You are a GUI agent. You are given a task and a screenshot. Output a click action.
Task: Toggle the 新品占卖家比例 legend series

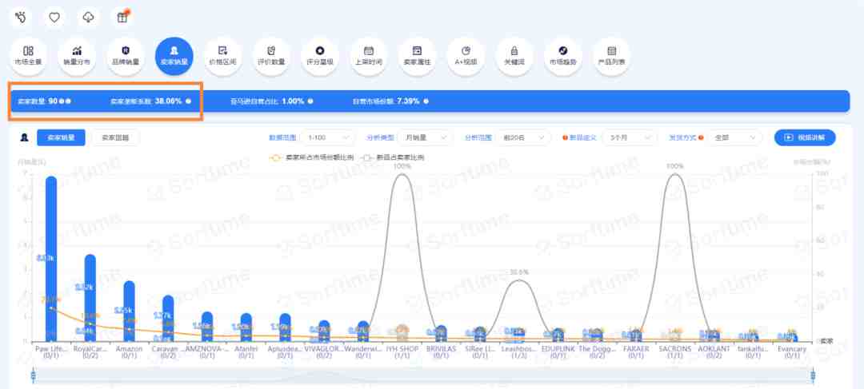393,157
